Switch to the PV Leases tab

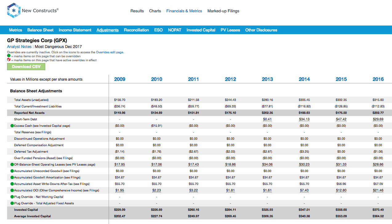coord(230,30)
